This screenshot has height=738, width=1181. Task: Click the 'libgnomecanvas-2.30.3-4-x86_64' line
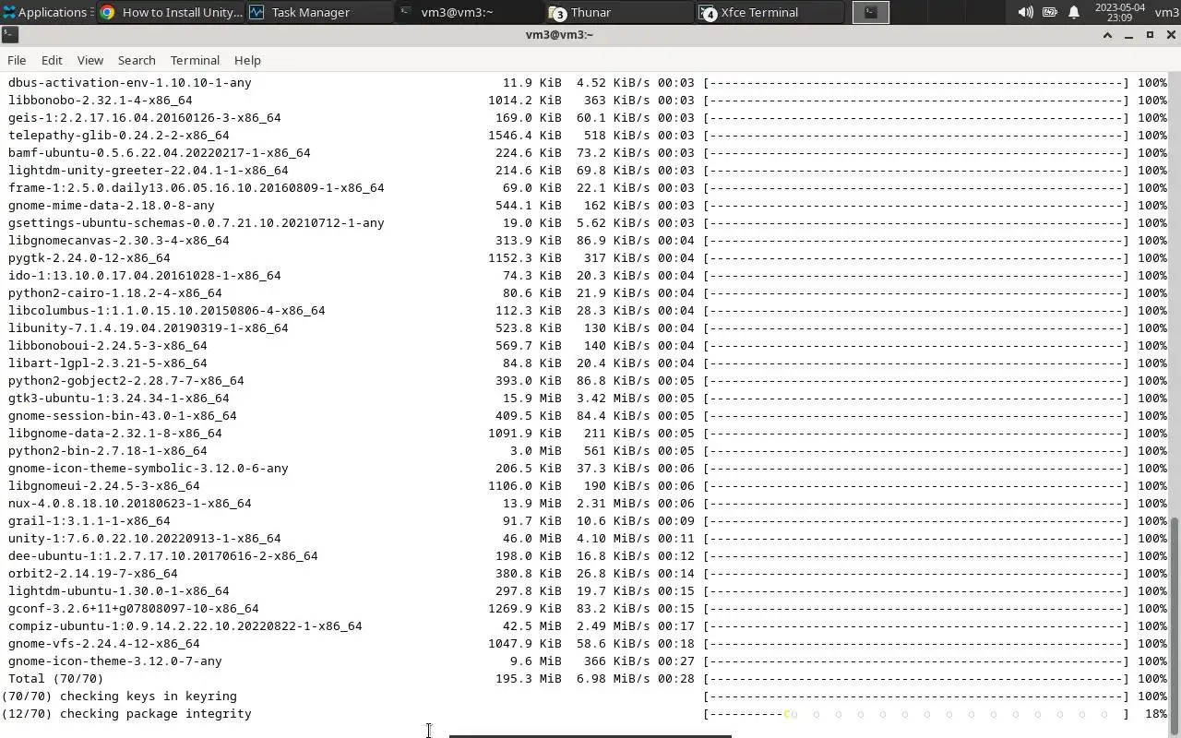(119, 241)
